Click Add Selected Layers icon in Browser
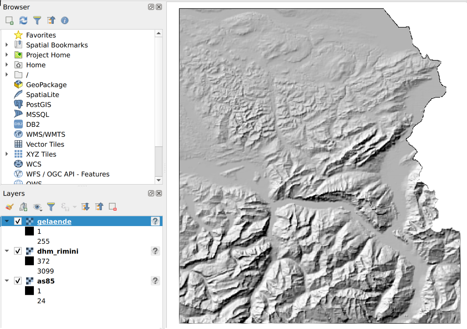467x329 pixels. point(10,21)
